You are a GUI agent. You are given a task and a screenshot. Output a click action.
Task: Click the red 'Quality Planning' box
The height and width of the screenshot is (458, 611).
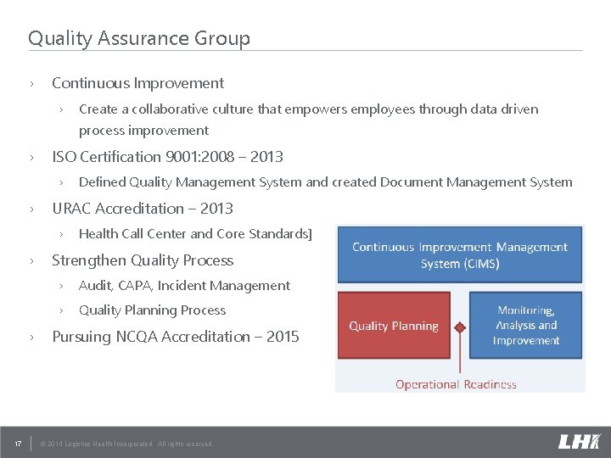(x=394, y=325)
